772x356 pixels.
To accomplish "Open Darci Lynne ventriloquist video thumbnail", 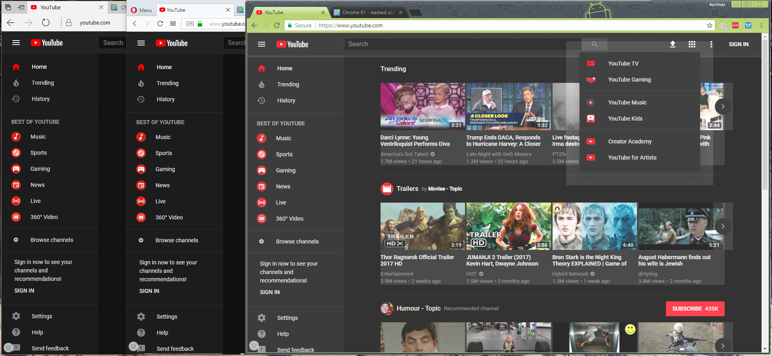I will click(422, 106).
